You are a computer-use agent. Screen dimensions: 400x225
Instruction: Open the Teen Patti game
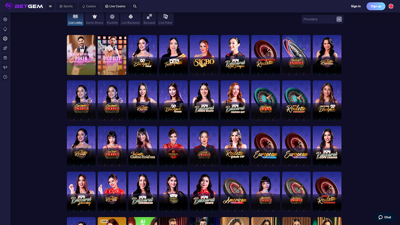point(173,55)
